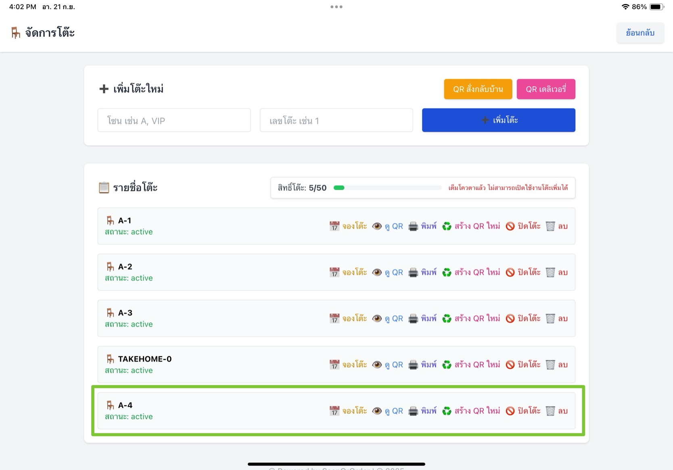Click the table quota progress bar
This screenshot has width=673, height=470.
[387, 188]
